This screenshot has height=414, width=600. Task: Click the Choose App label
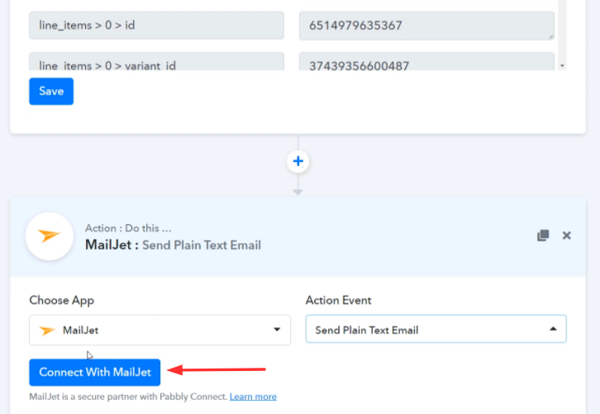[62, 300]
